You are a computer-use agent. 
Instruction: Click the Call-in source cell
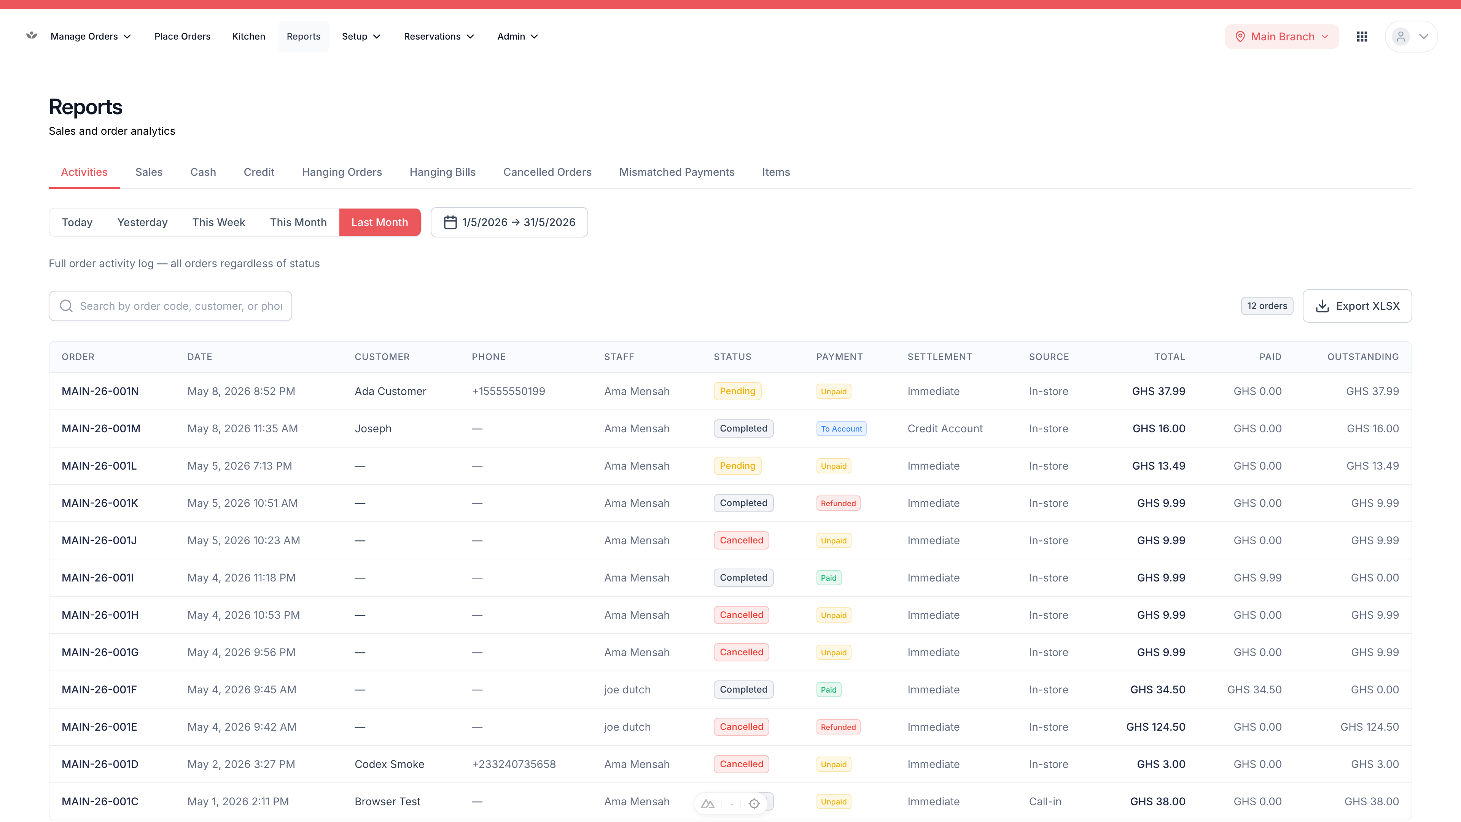1045,802
